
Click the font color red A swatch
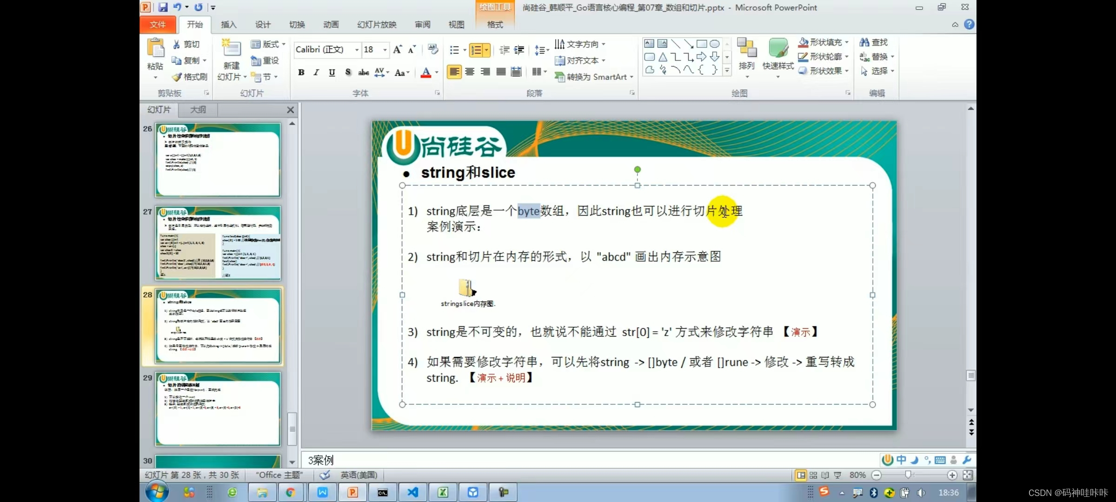click(x=425, y=73)
